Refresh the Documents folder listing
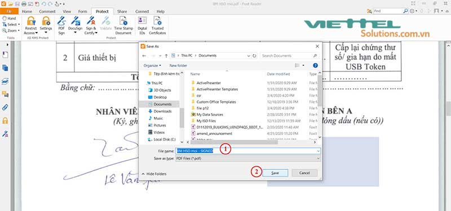Image resolution: width=451 pixels, height=211 pixels. coord(254,56)
